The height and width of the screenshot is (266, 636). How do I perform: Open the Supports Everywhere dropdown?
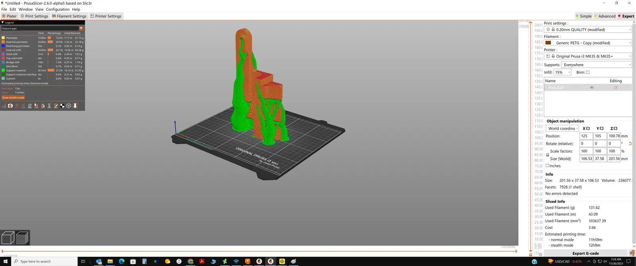597,65
